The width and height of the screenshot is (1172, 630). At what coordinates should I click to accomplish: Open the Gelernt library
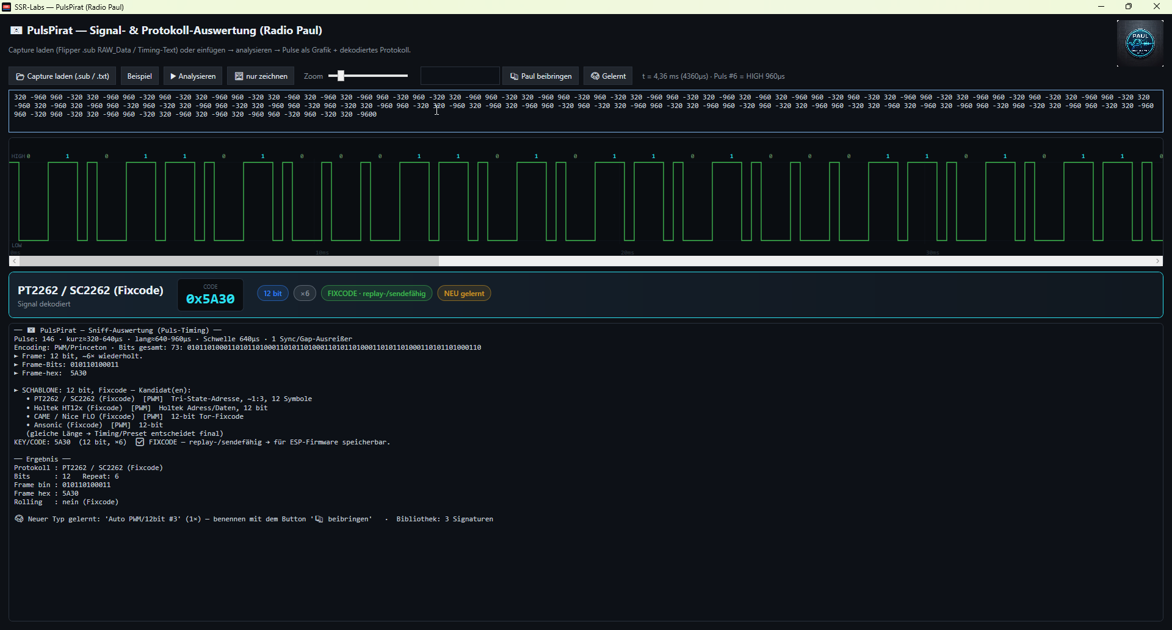tap(608, 76)
